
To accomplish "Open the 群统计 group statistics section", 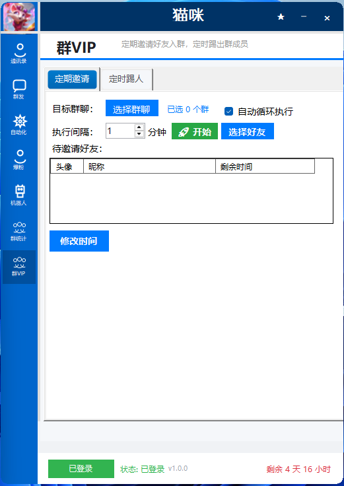I will [19, 231].
